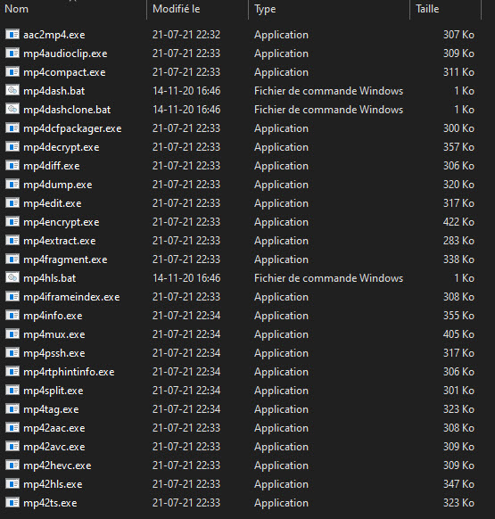Screen dimensions: 495x519
Task: Click the aac2mp4.exe application icon
Action: coord(12,35)
